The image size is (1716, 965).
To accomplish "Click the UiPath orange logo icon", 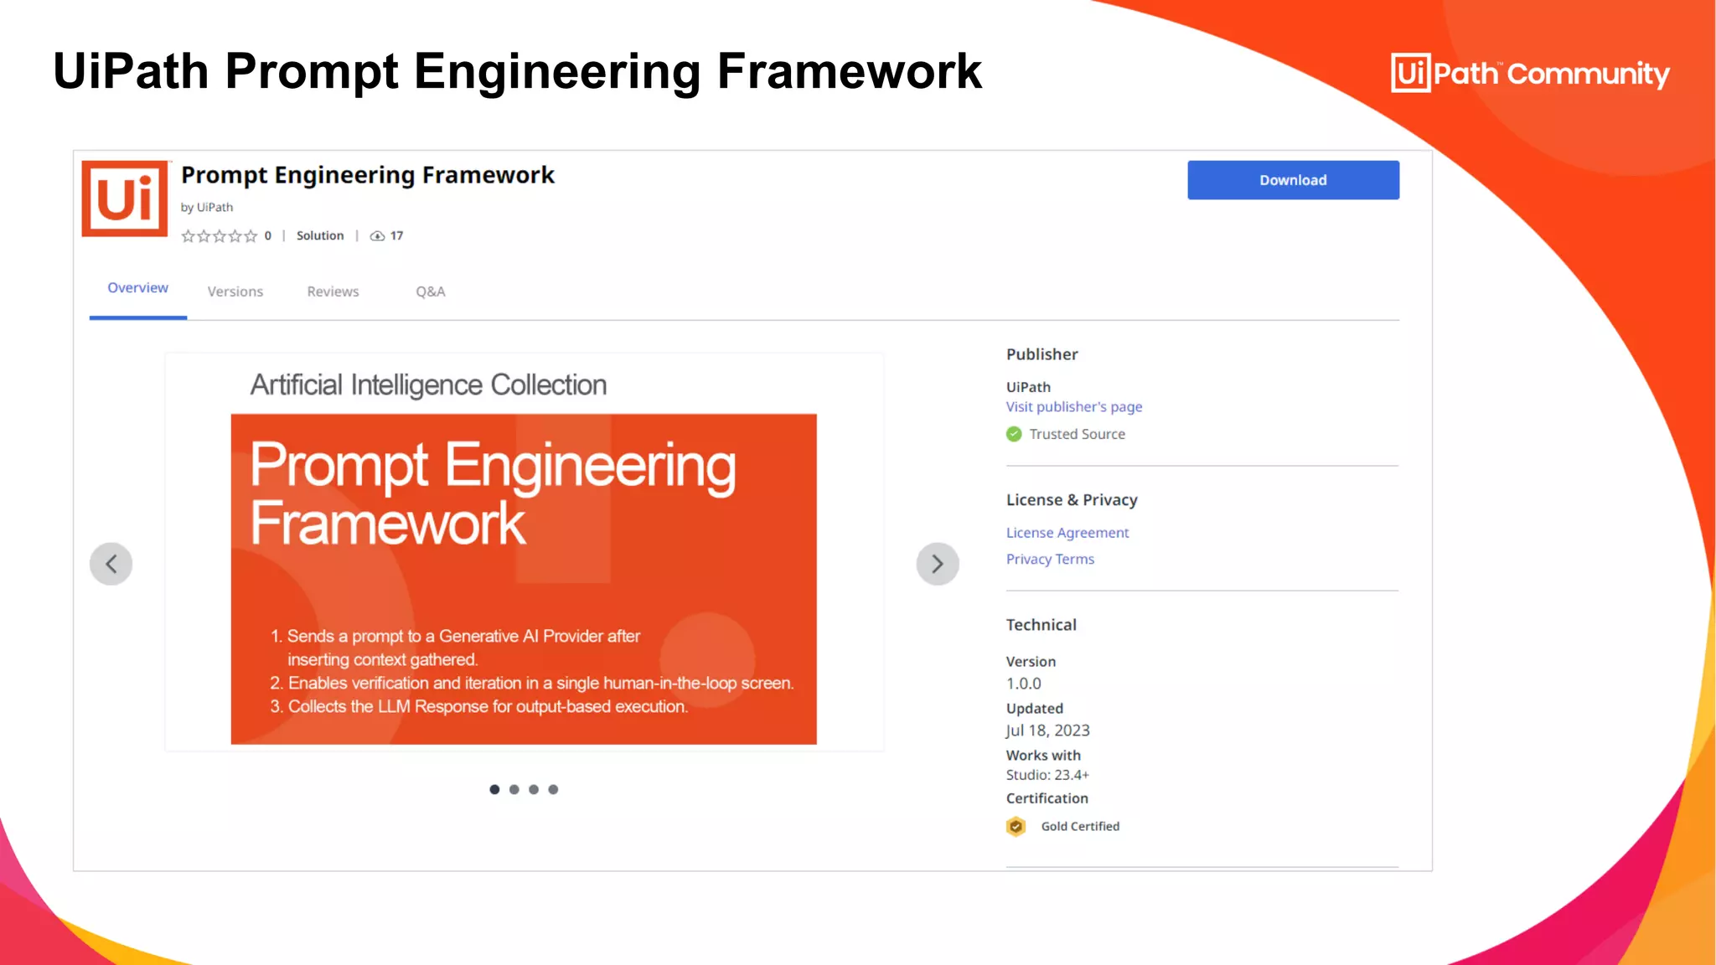I will (125, 199).
